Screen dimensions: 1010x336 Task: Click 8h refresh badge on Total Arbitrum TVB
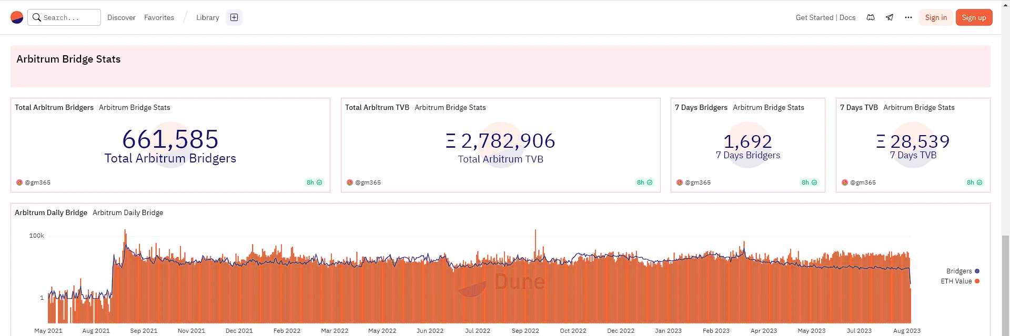tap(645, 182)
